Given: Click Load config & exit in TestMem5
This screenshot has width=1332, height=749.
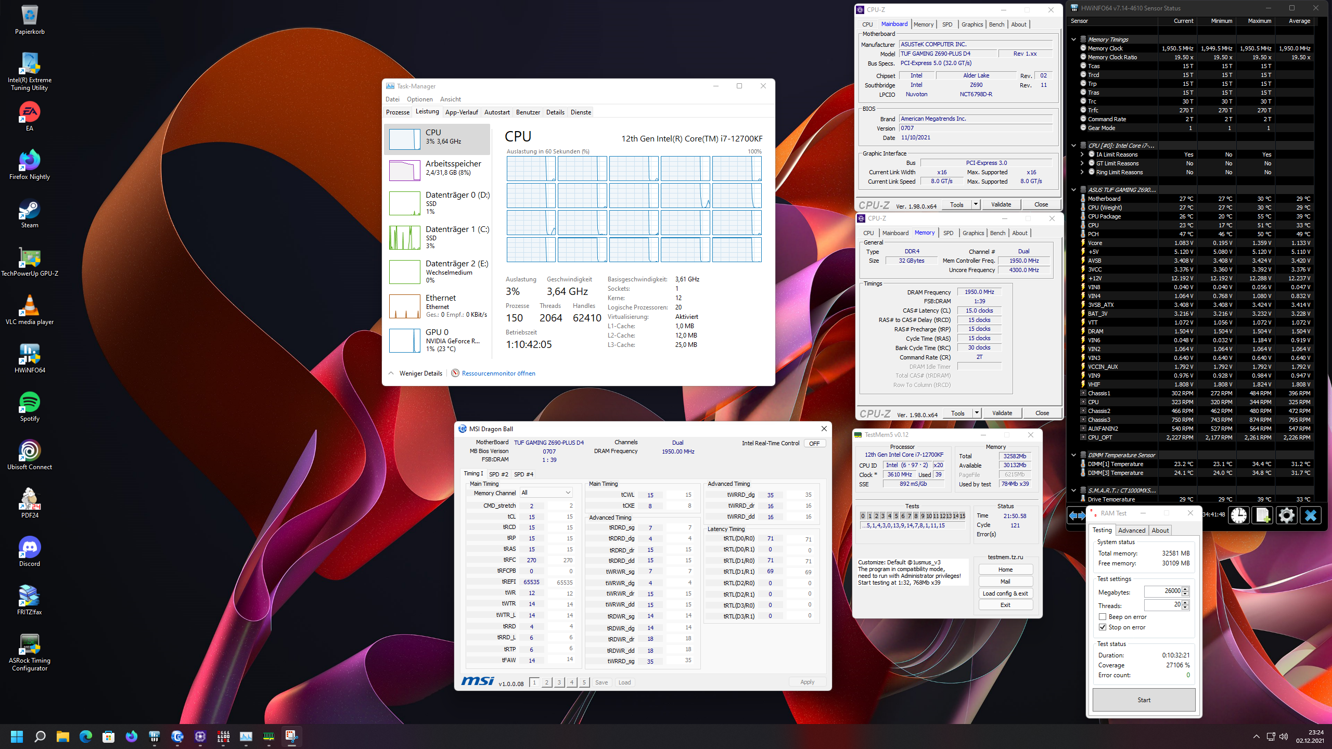Looking at the screenshot, I should click(x=1005, y=593).
